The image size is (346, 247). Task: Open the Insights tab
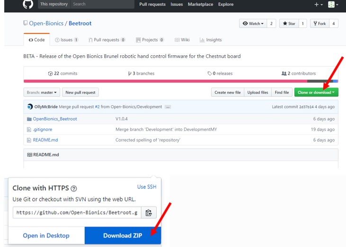pos(211,40)
